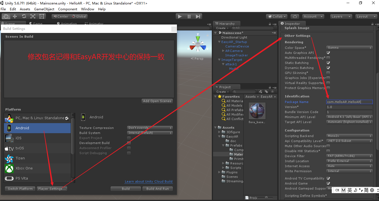Select PC, Mac & Linux Standalone platform
This screenshot has width=379, height=201.
37,118
